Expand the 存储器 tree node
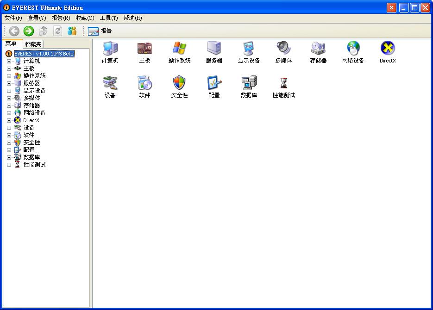Viewport: 433px width, 310px height. point(9,105)
